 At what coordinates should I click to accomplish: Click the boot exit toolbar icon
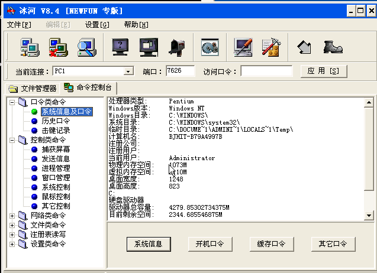point(333,47)
